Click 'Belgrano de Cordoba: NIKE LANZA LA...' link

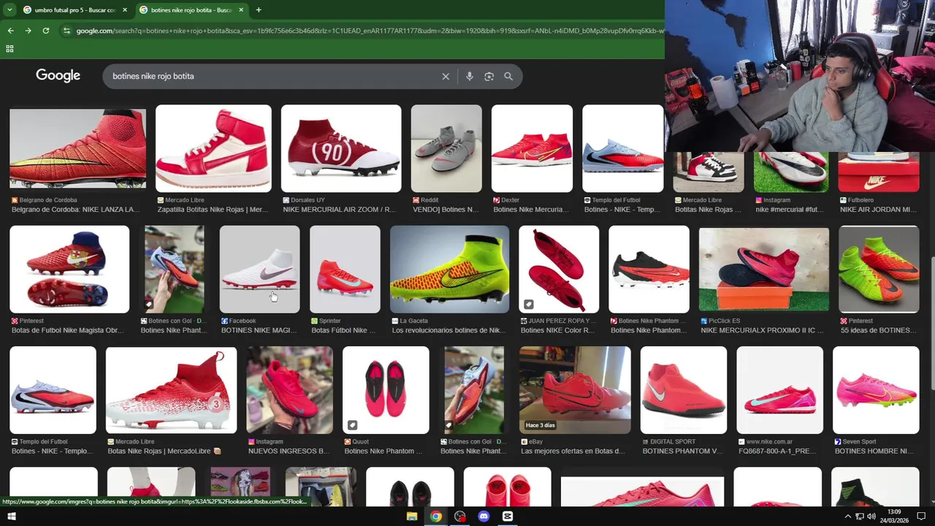(75, 210)
